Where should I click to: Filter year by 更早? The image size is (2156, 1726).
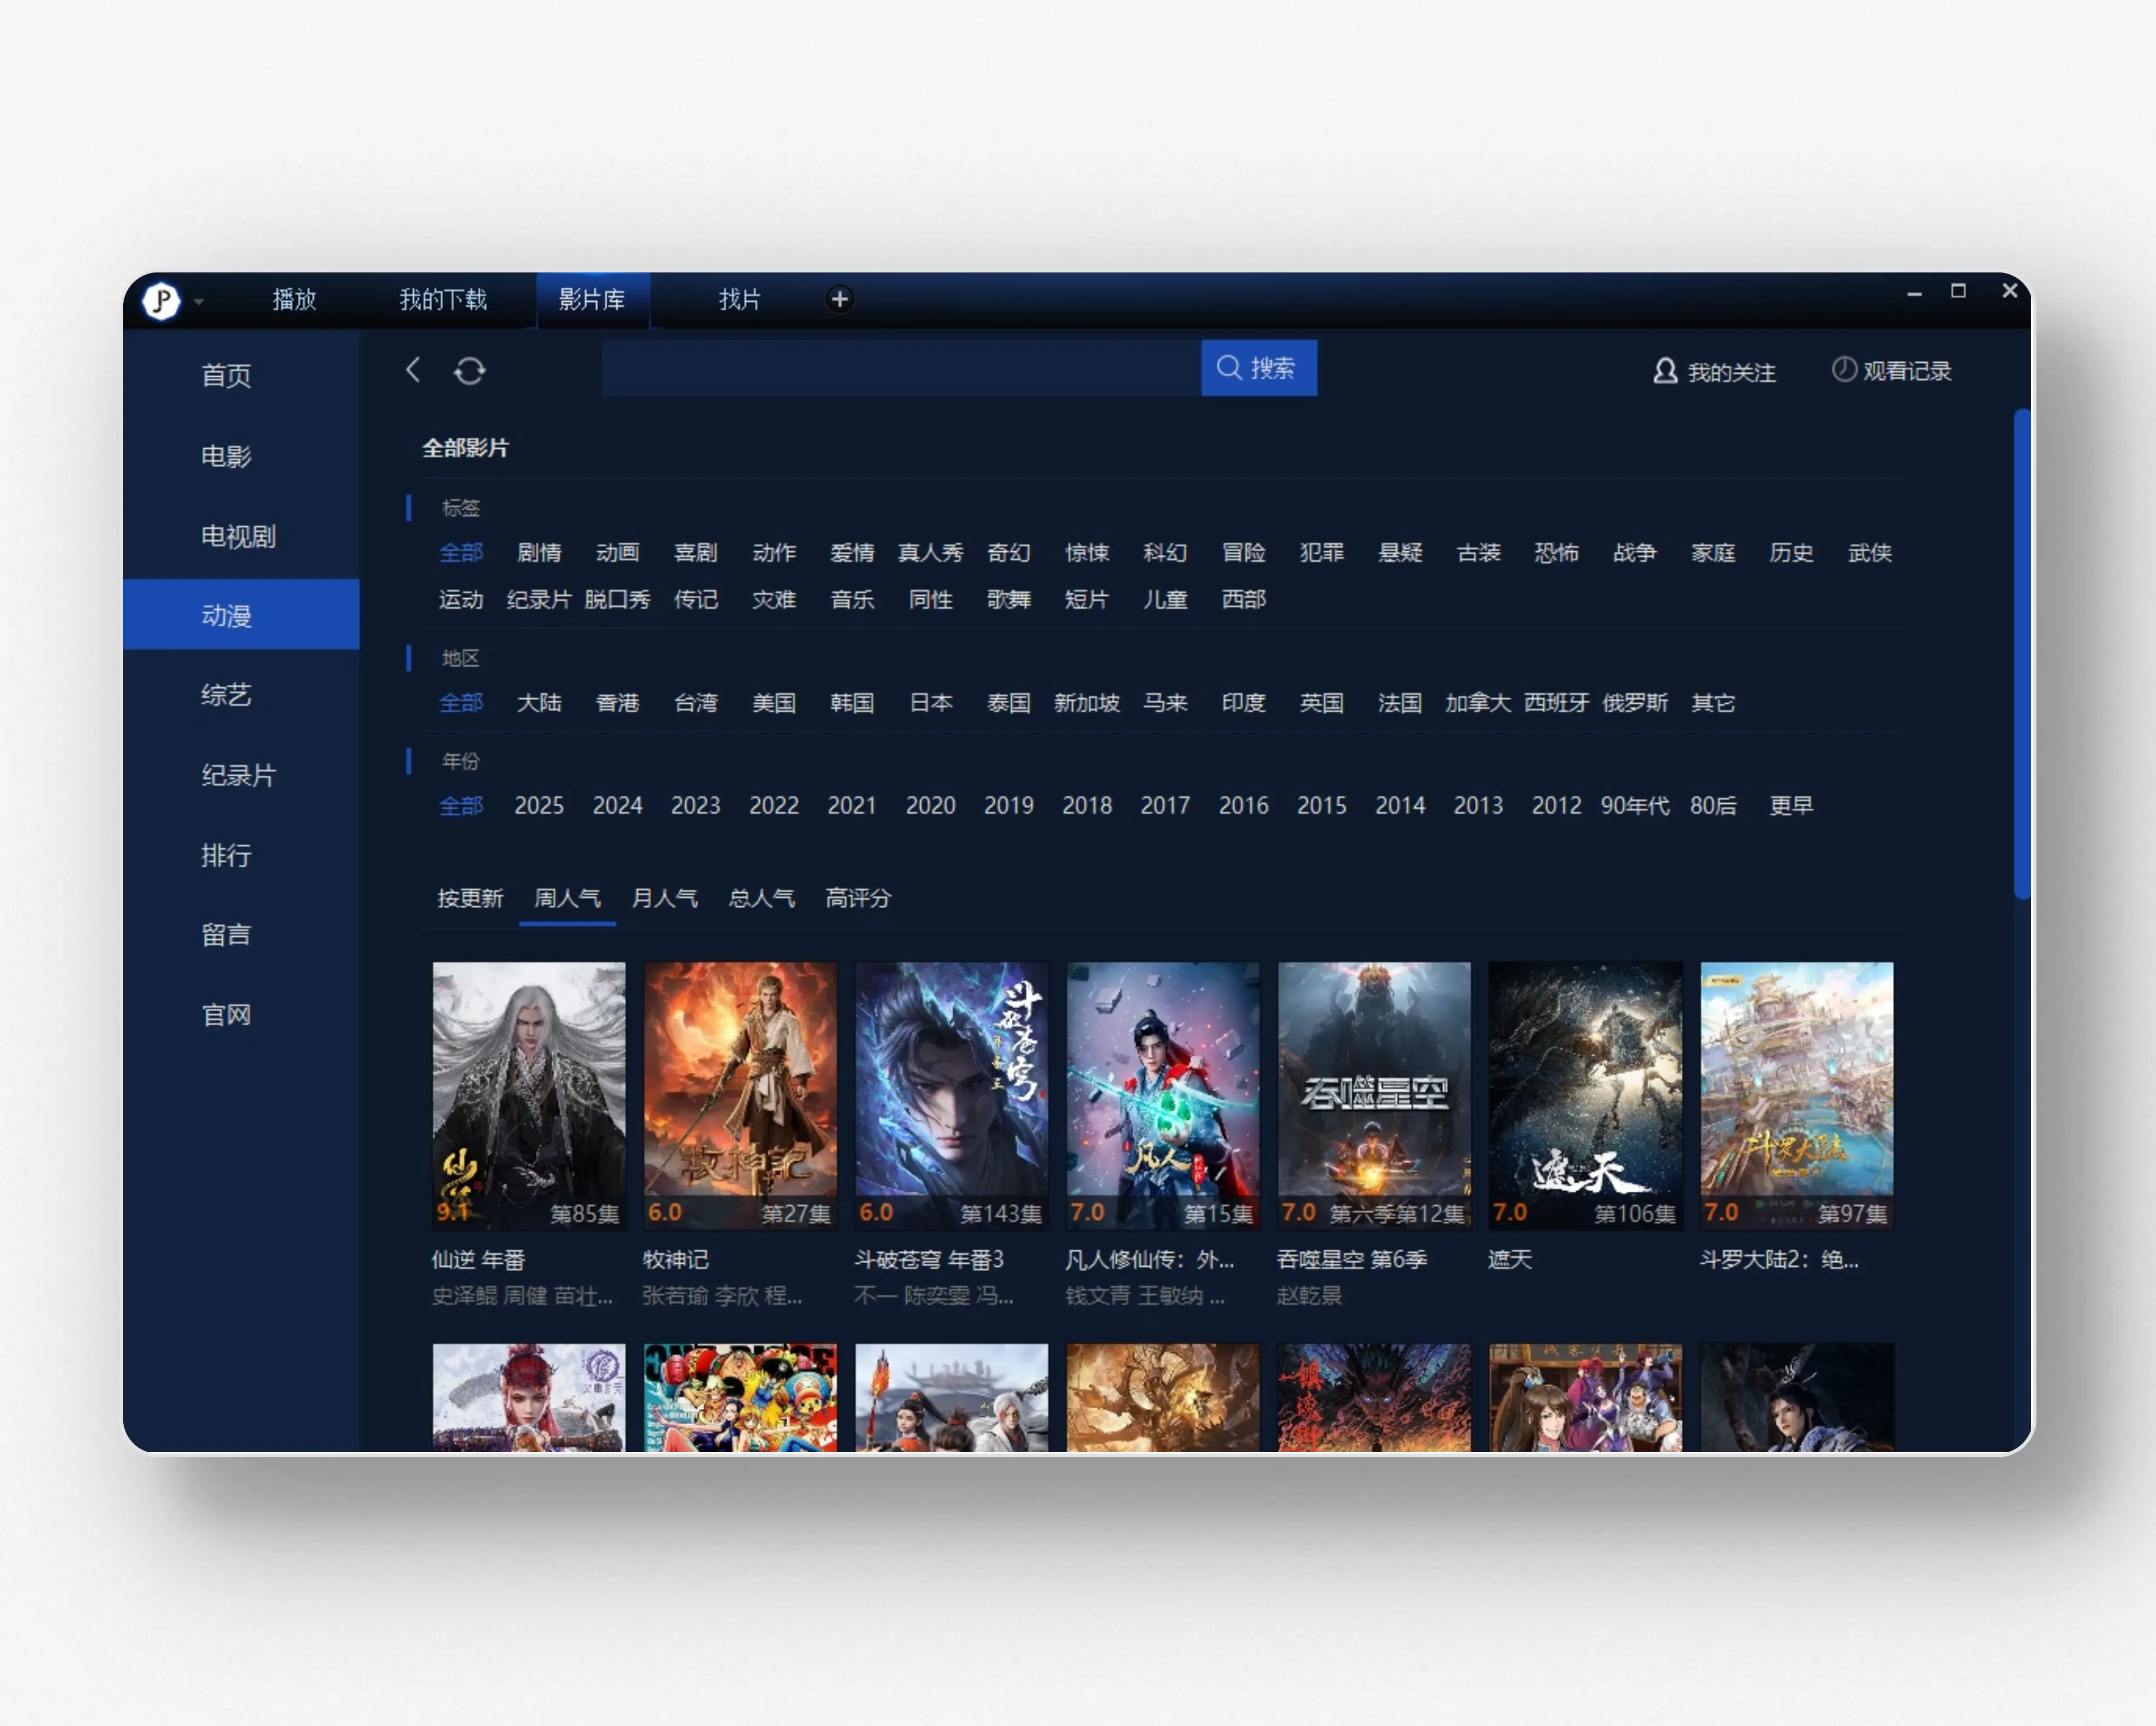pyautogui.click(x=1791, y=806)
